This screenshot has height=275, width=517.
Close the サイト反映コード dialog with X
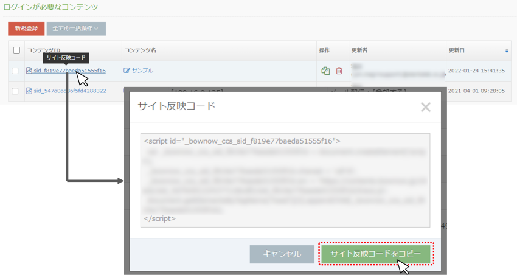[426, 107]
